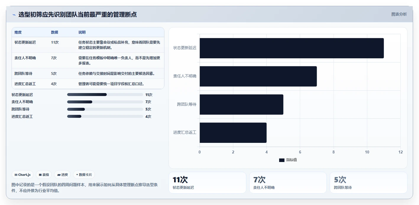
Task: Click the 进度汇总返工 table row cell
Action: tap(25, 84)
